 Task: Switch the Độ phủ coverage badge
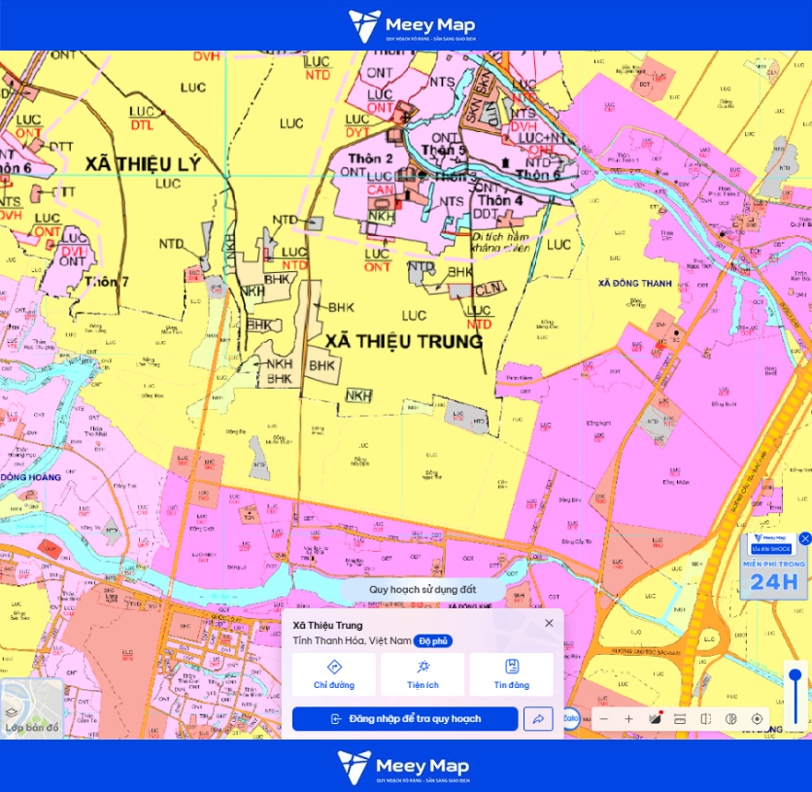tap(433, 641)
